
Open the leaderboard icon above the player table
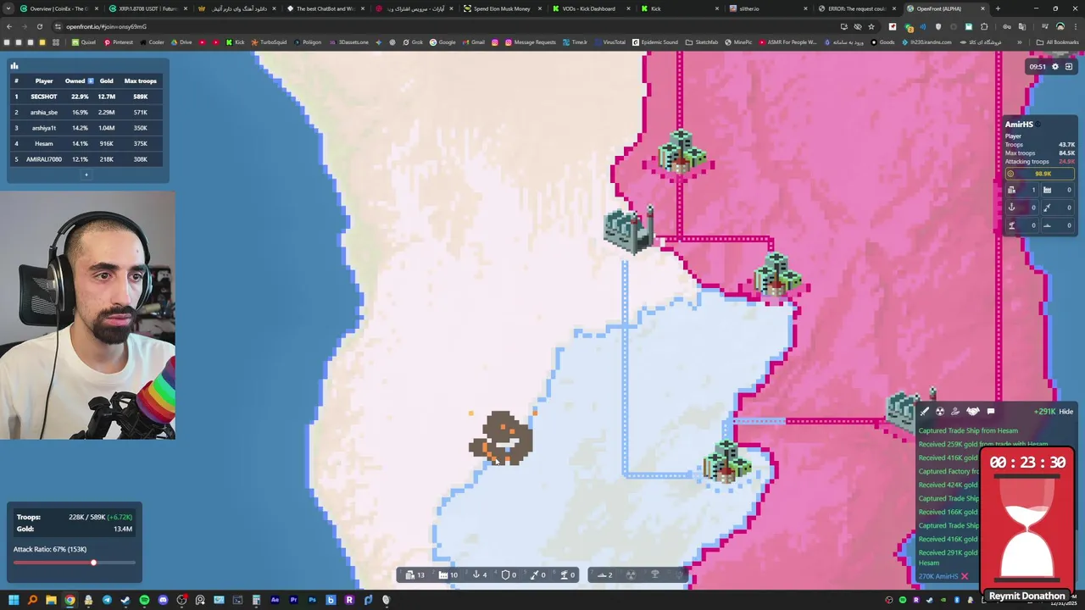pos(14,65)
